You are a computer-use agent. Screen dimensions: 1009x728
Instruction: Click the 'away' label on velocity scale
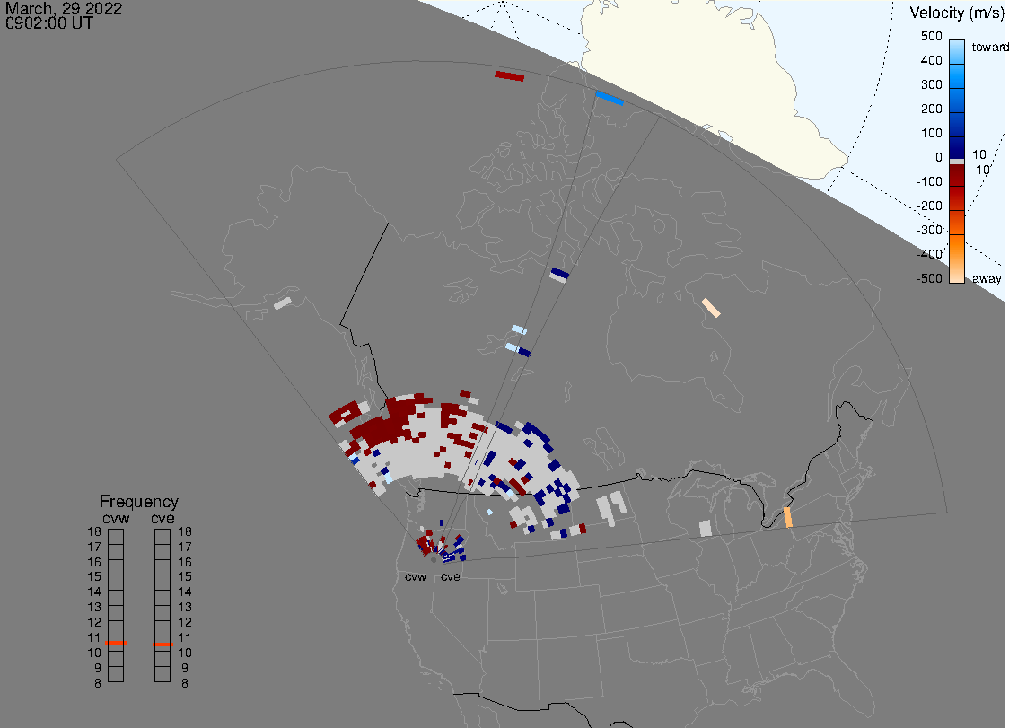click(x=987, y=278)
